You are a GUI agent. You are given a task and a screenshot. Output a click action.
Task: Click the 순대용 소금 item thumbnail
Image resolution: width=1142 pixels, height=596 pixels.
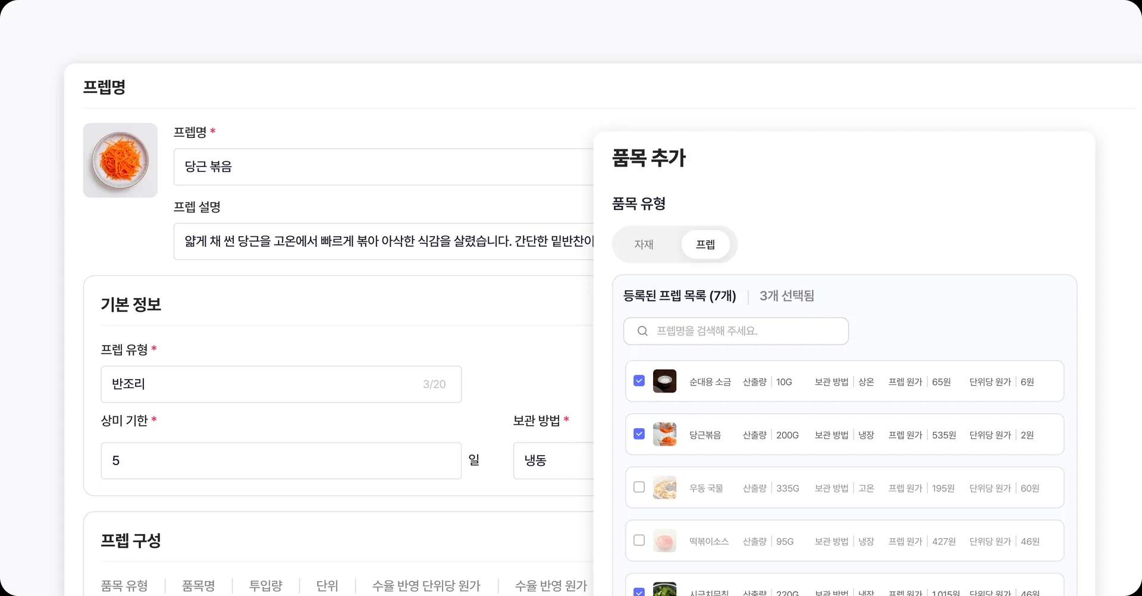[x=664, y=381]
